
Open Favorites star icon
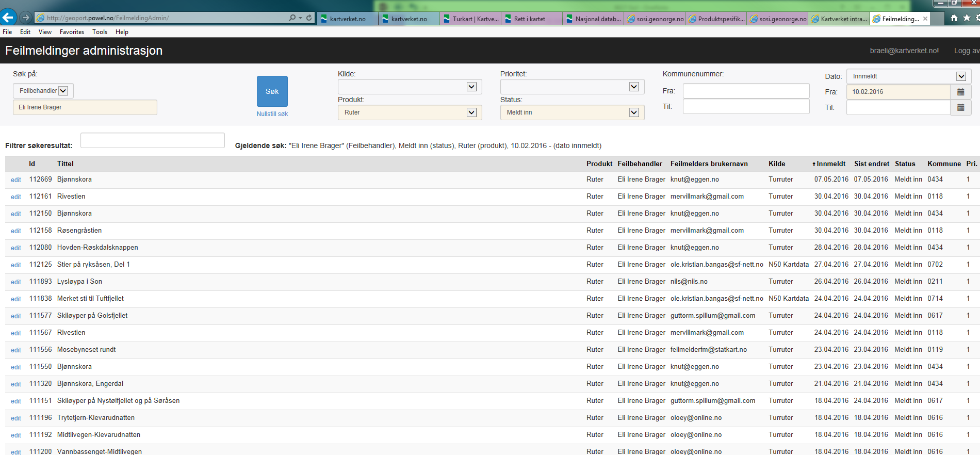967,18
